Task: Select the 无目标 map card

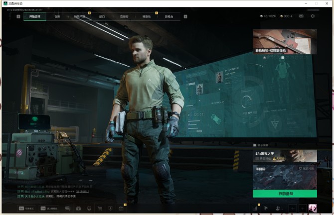Action: (x=285, y=177)
